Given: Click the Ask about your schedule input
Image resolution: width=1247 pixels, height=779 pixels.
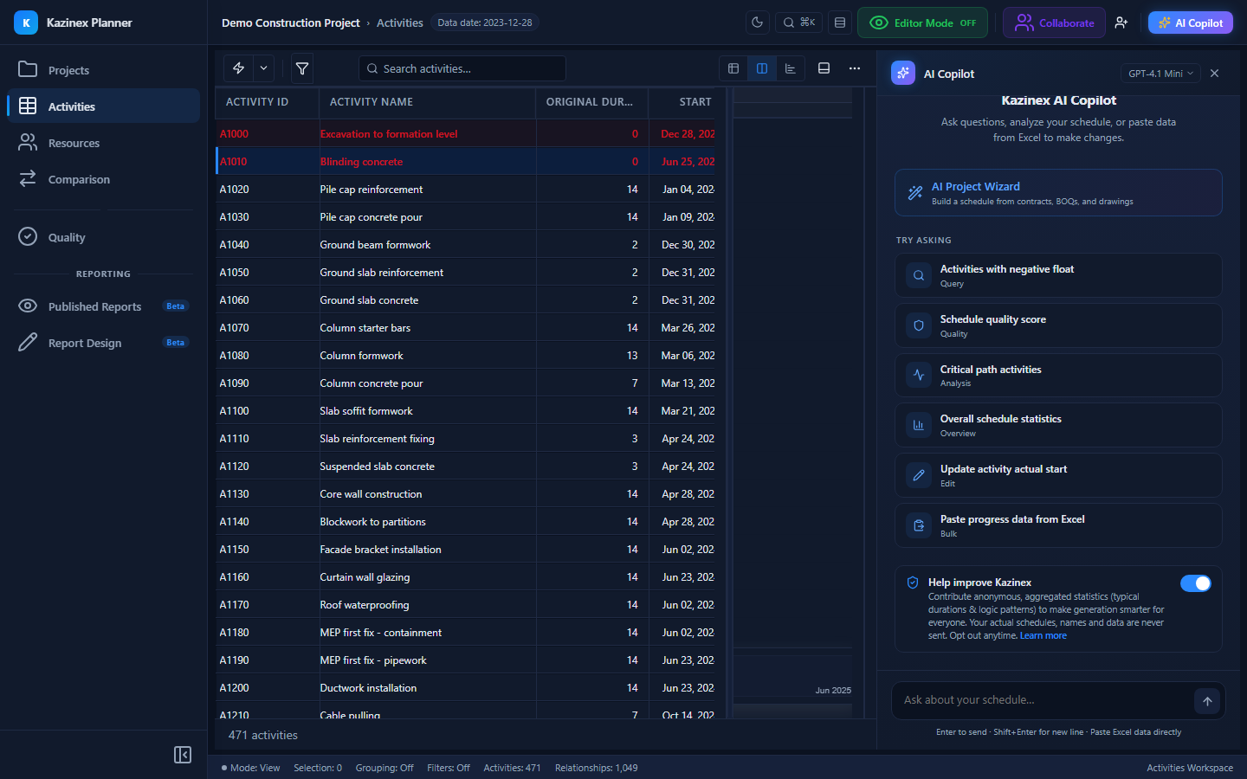Looking at the screenshot, I should tap(1046, 700).
